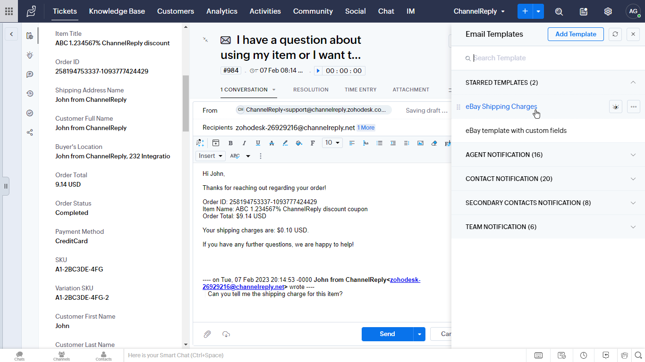Click the bulleted list icon

(379, 143)
